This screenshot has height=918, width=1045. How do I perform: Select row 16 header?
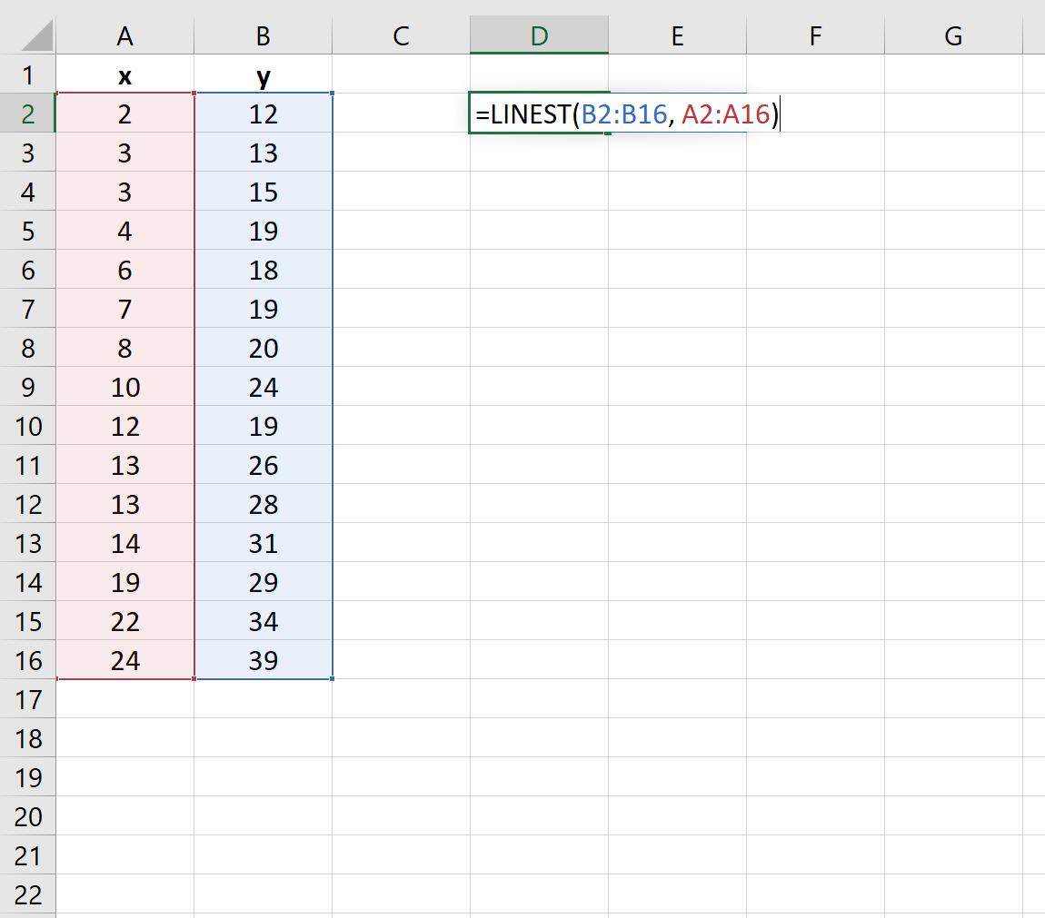(x=27, y=660)
